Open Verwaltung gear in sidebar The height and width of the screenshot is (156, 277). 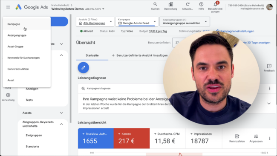(x=8, y=97)
